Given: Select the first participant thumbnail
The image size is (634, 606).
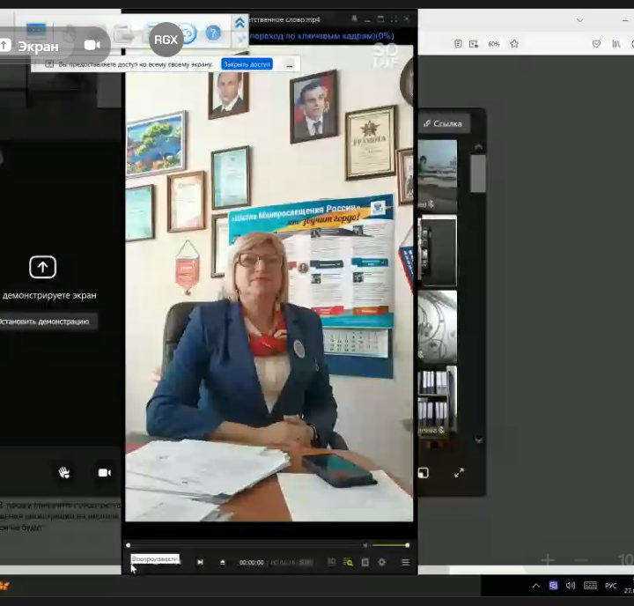Looking at the screenshot, I should tap(438, 174).
